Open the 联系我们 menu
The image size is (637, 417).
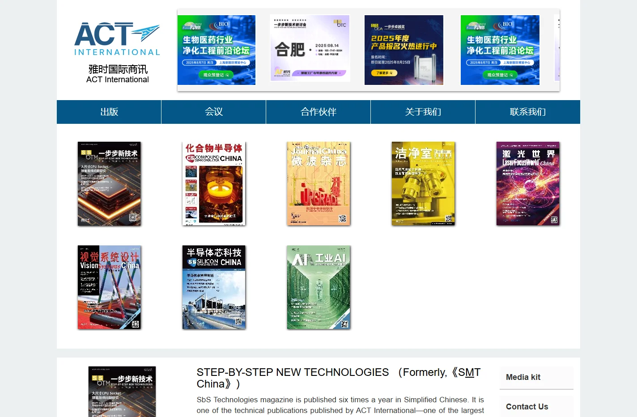(x=528, y=112)
